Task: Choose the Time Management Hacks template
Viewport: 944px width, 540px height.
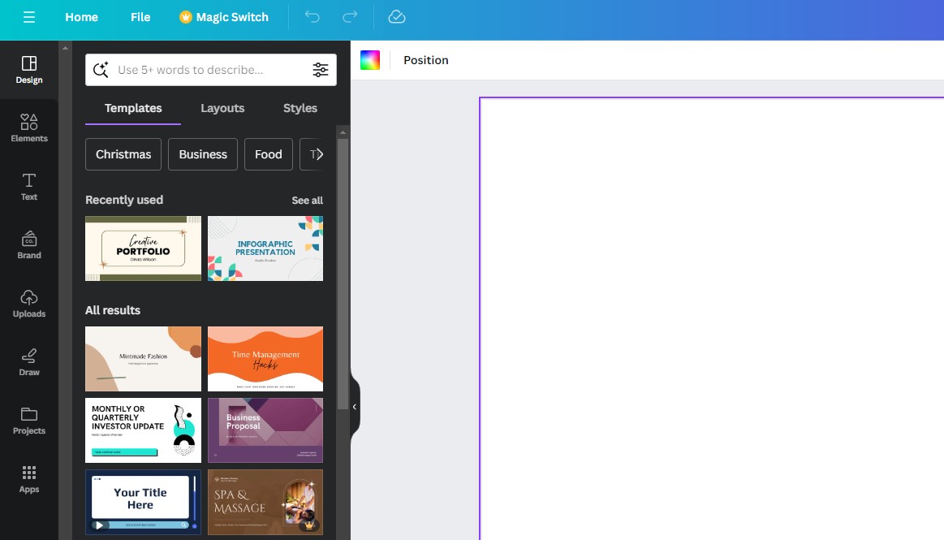Action: point(265,359)
